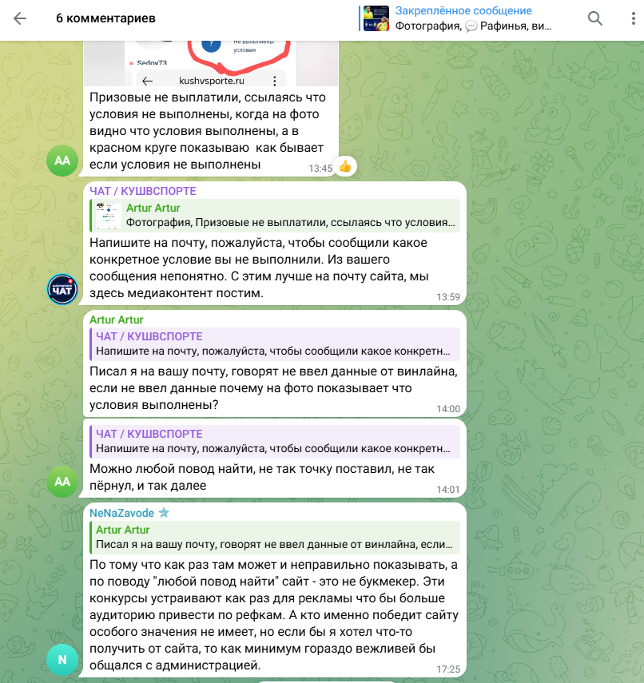Jump to the quoted reply in the 14:01 message
The image size is (644, 683).
click(x=275, y=442)
